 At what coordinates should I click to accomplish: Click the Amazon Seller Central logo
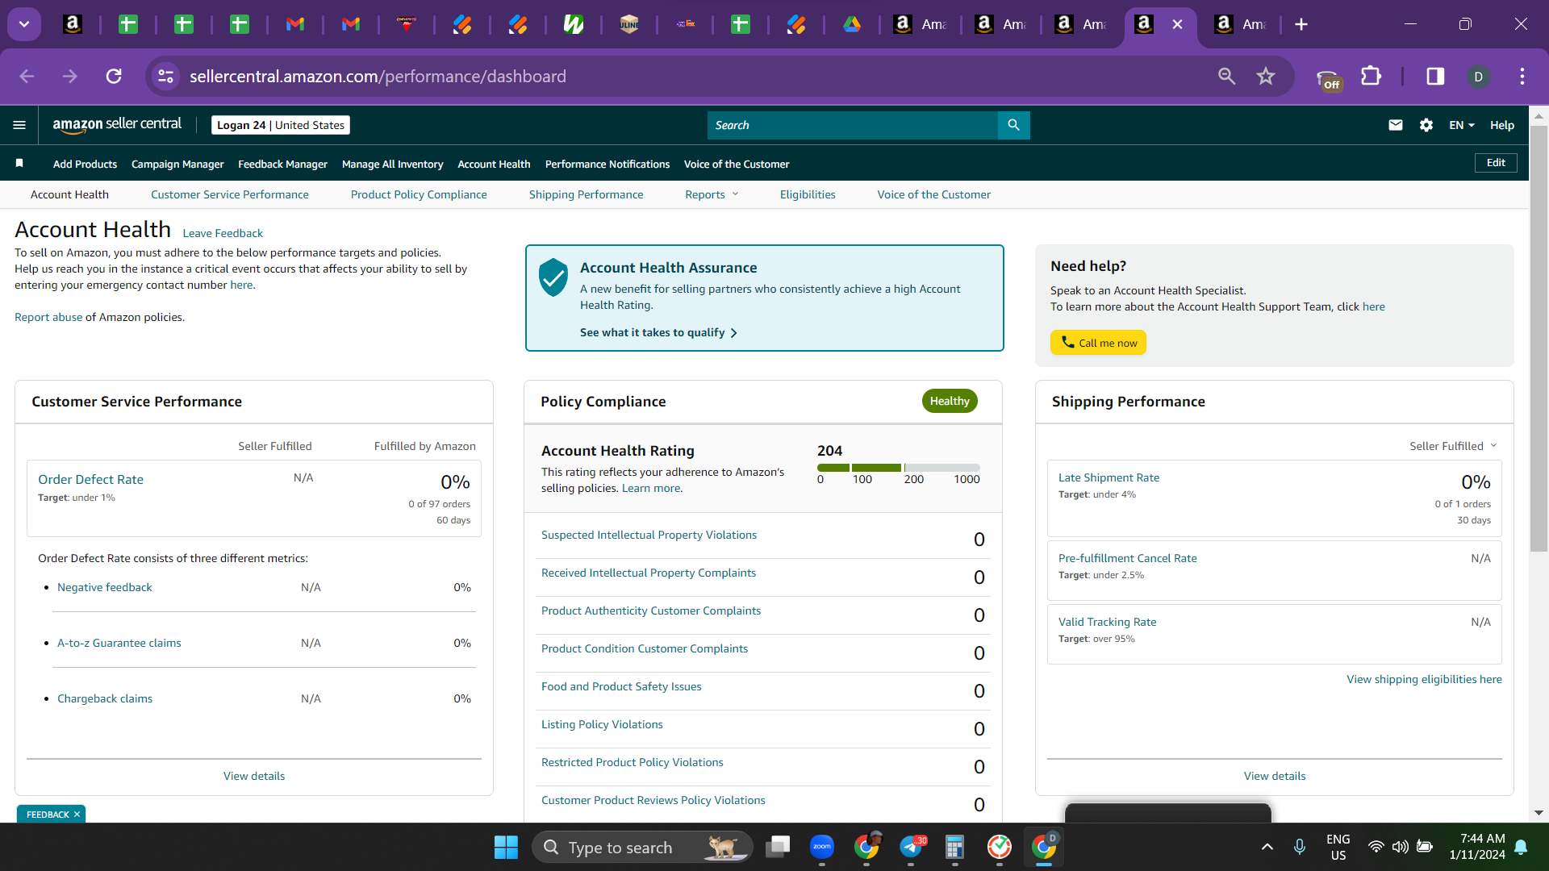[117, 125]
